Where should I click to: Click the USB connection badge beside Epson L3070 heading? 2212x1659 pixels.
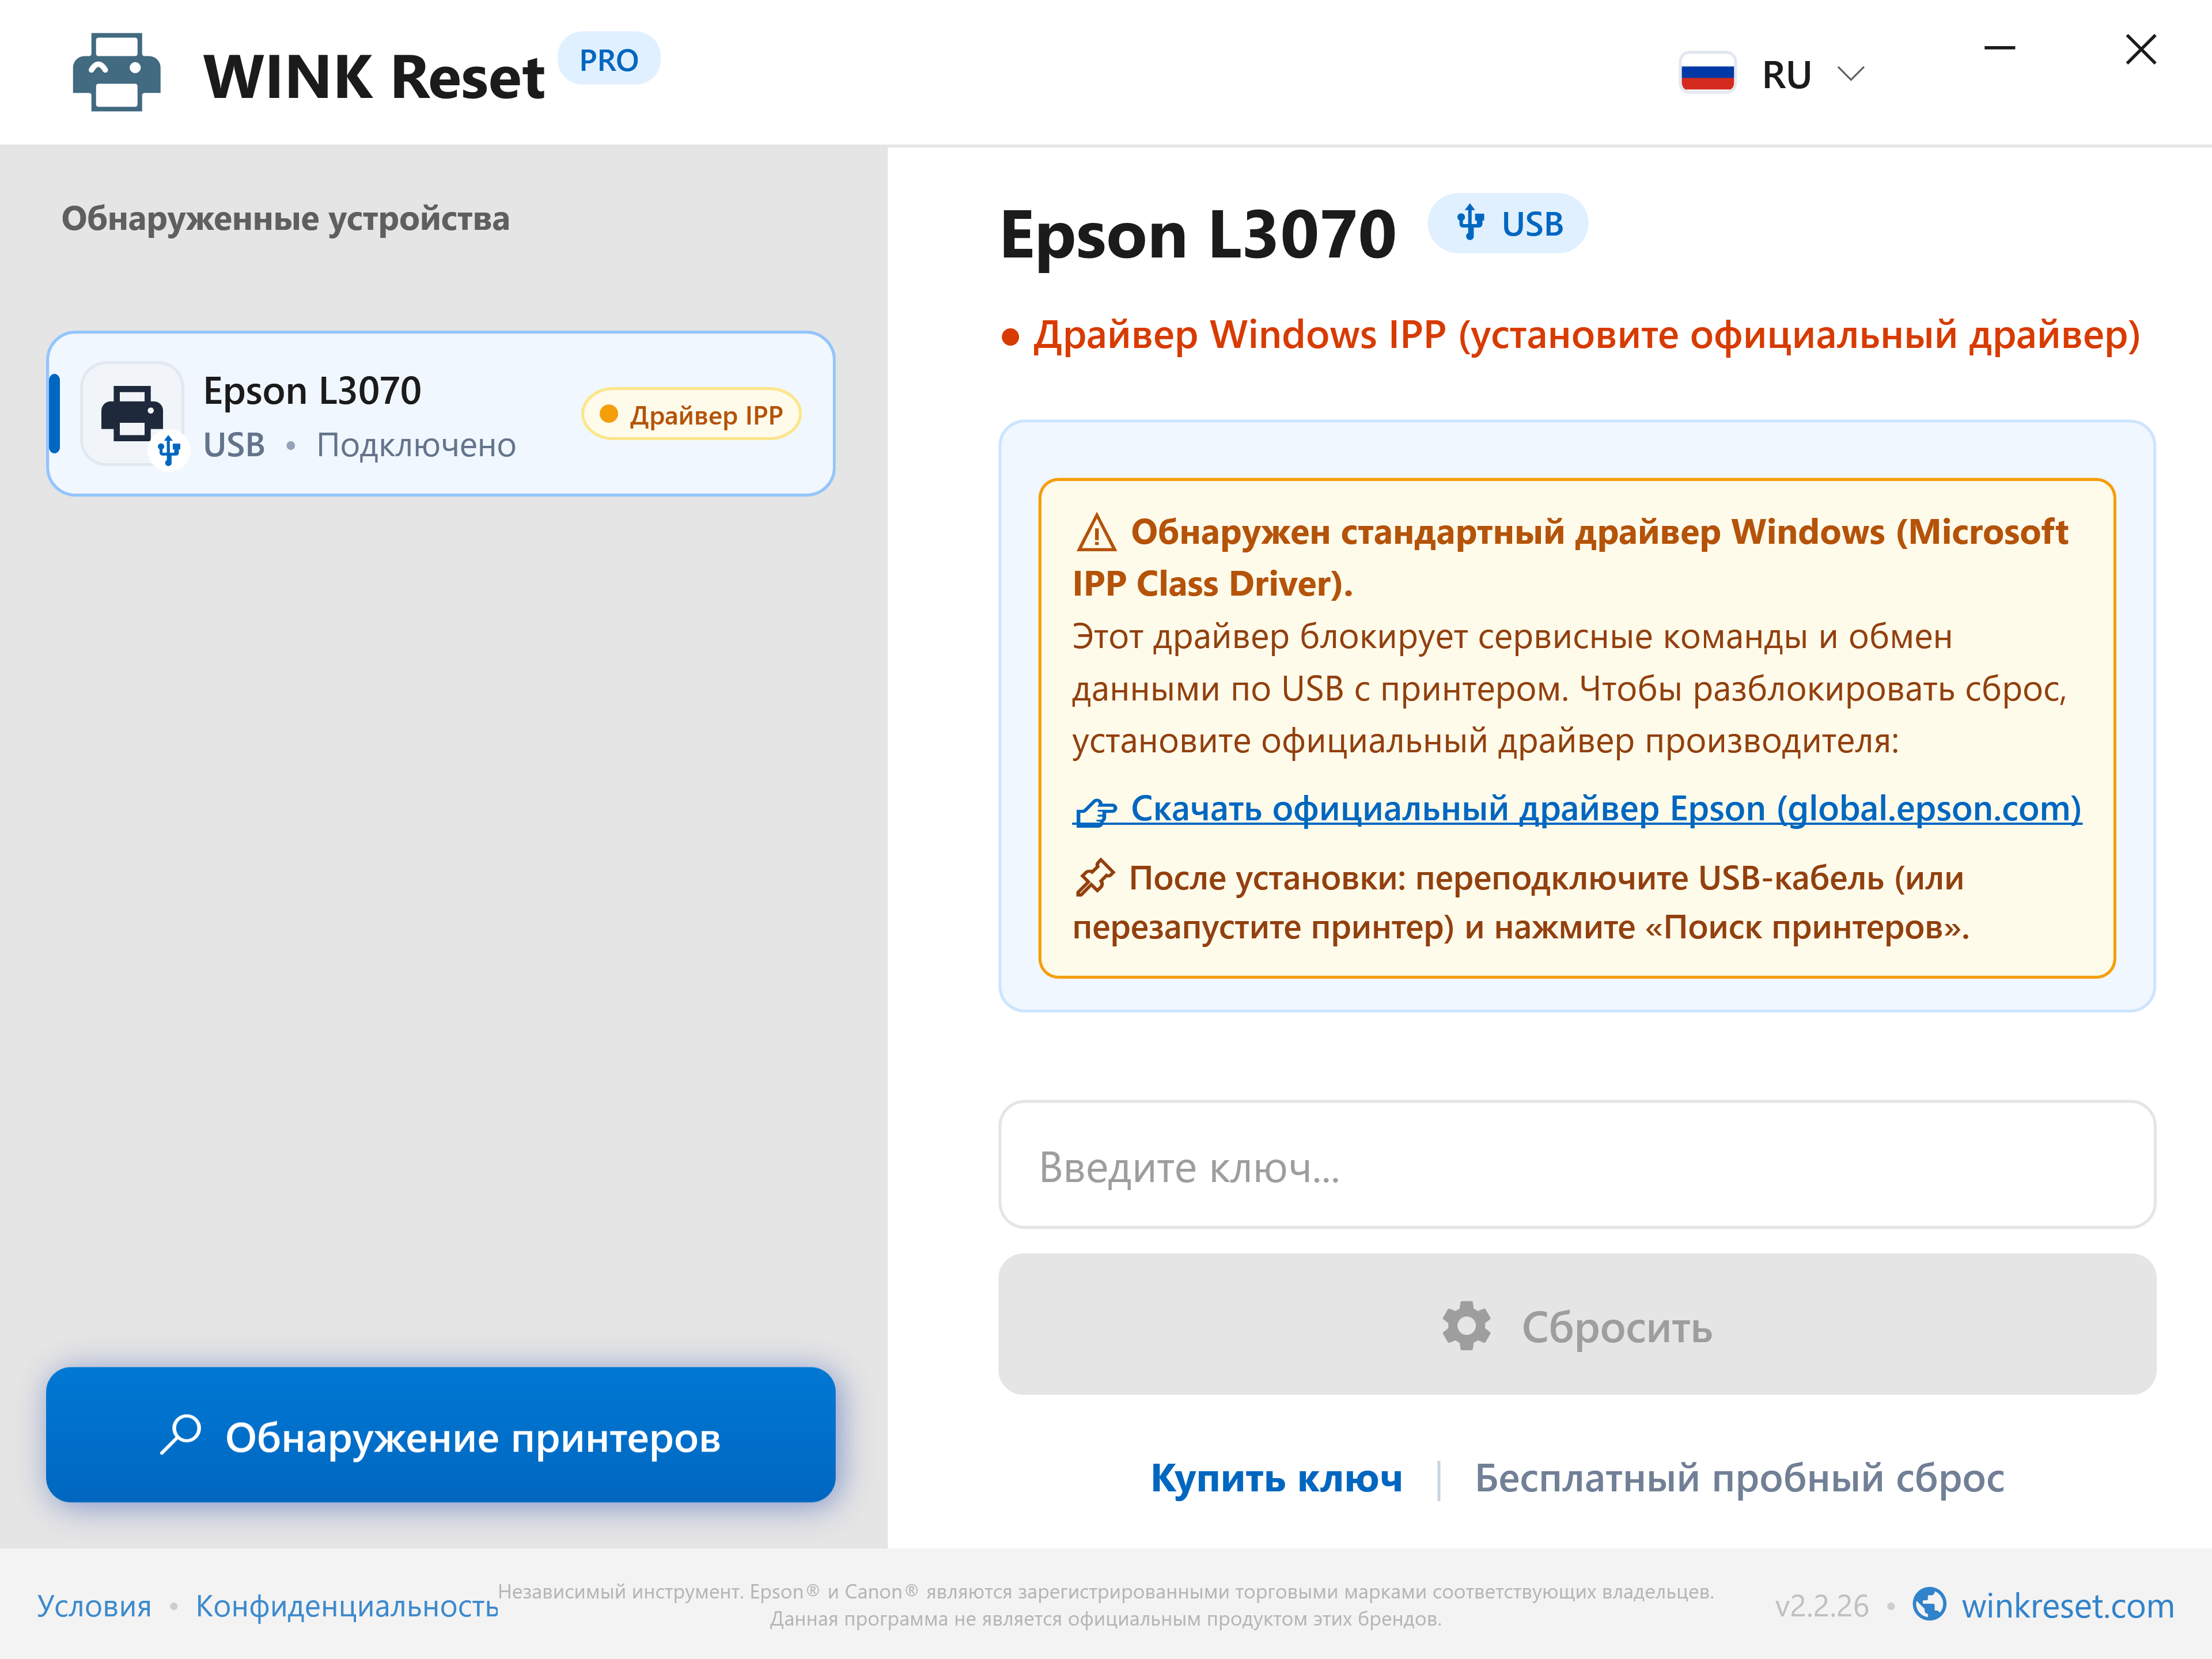1508,223
